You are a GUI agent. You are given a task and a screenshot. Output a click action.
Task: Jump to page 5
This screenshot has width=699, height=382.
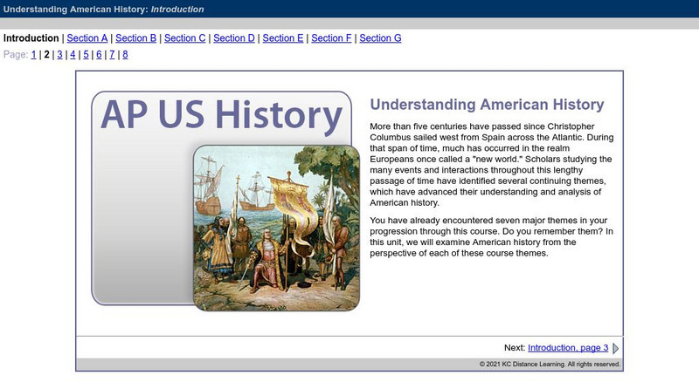[x=86, y=55]
